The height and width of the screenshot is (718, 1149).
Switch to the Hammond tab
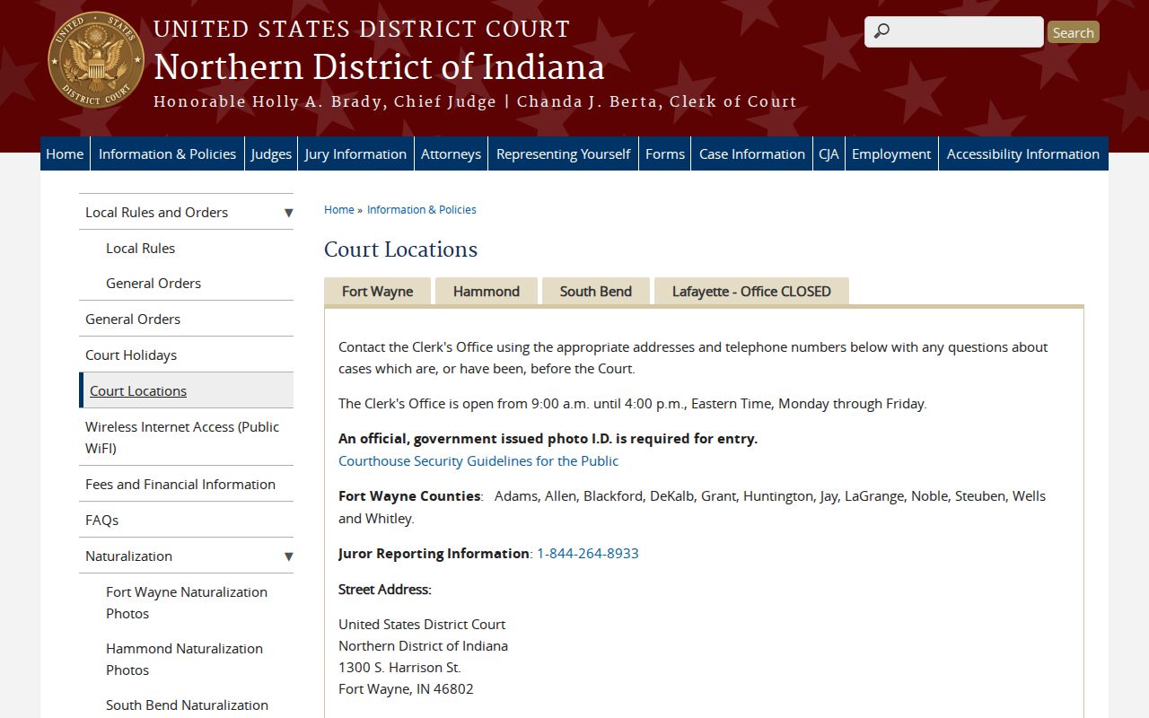487,291
